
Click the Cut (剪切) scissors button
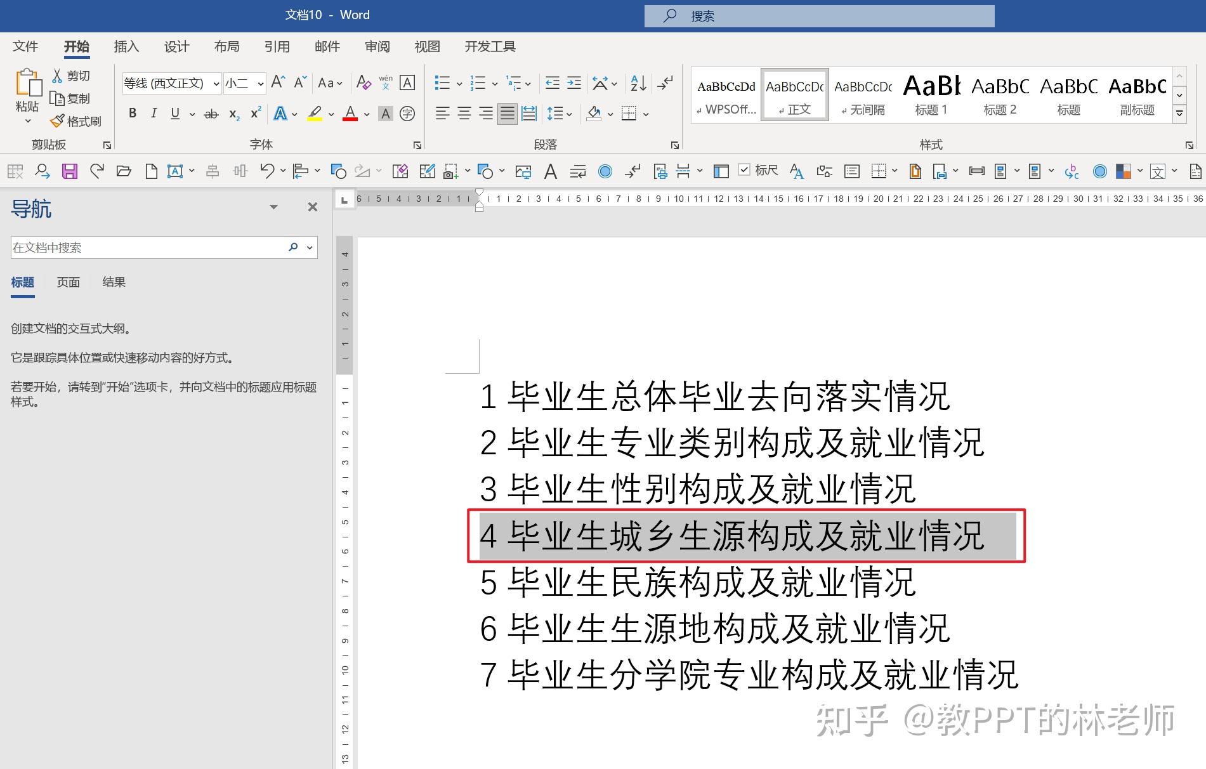pos(71,76)
